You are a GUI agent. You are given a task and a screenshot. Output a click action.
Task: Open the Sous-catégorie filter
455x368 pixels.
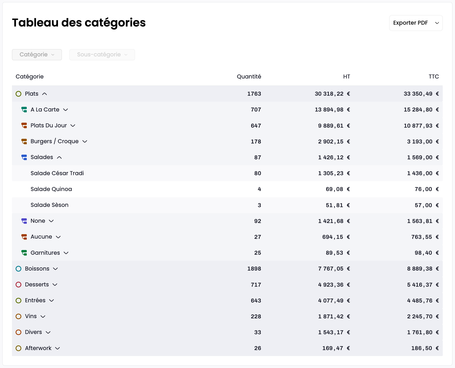click(102, 55)
